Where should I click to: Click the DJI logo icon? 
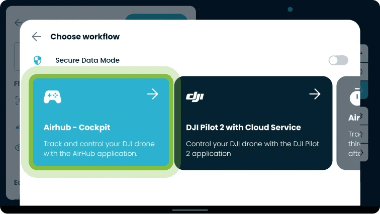coord(195,97)
